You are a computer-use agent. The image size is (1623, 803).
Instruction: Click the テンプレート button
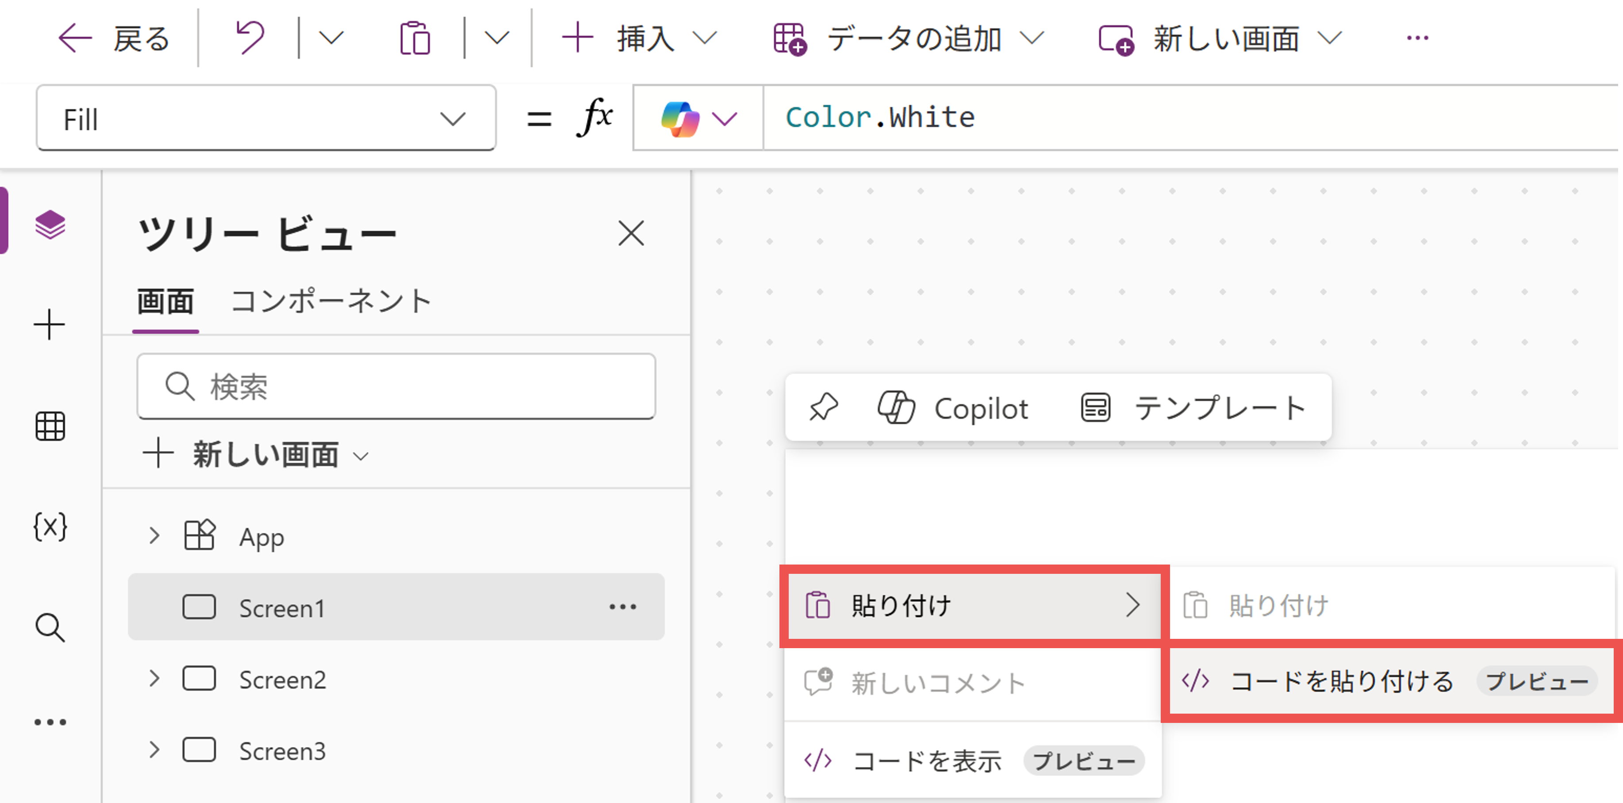tap(1193, 408)
